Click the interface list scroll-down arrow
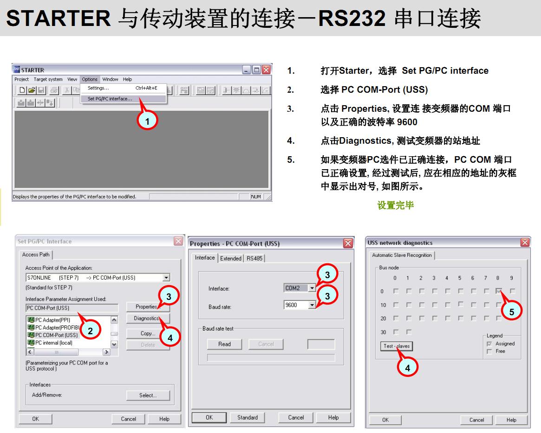The height and width of the screenshot is (433, 541). pyautogui.click(x=114, y=344)
